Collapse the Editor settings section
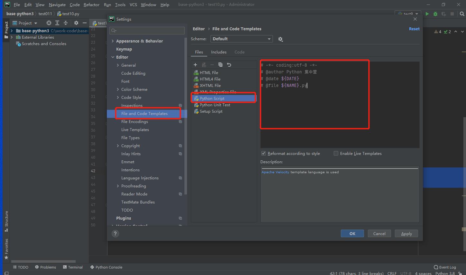This screenshot has width=466, height=275. 113,57
